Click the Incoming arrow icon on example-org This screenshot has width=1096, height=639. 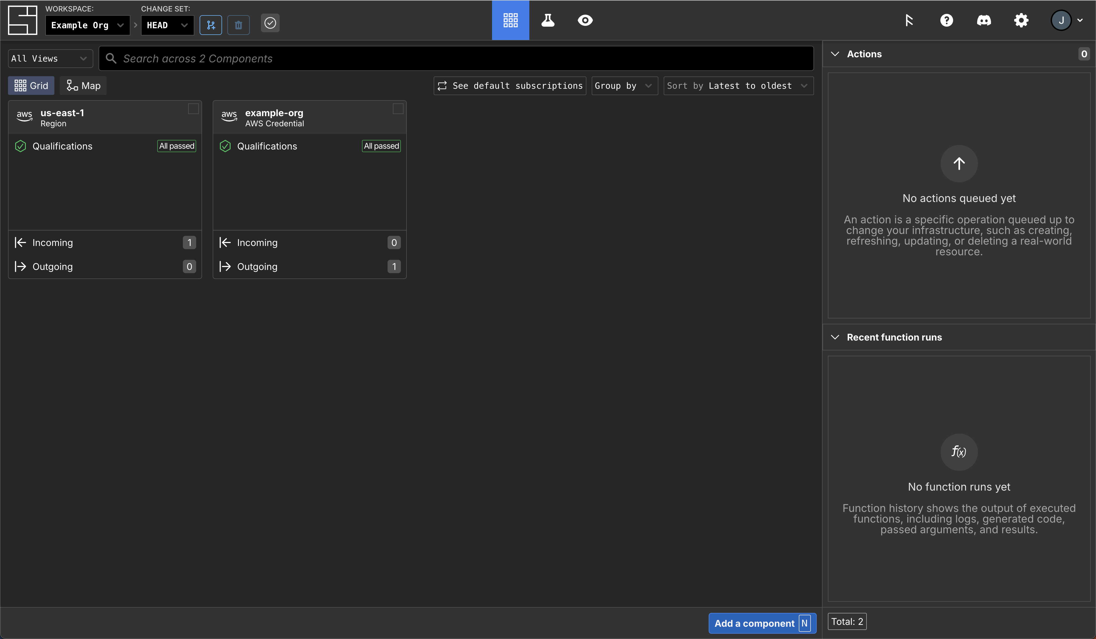225,242
